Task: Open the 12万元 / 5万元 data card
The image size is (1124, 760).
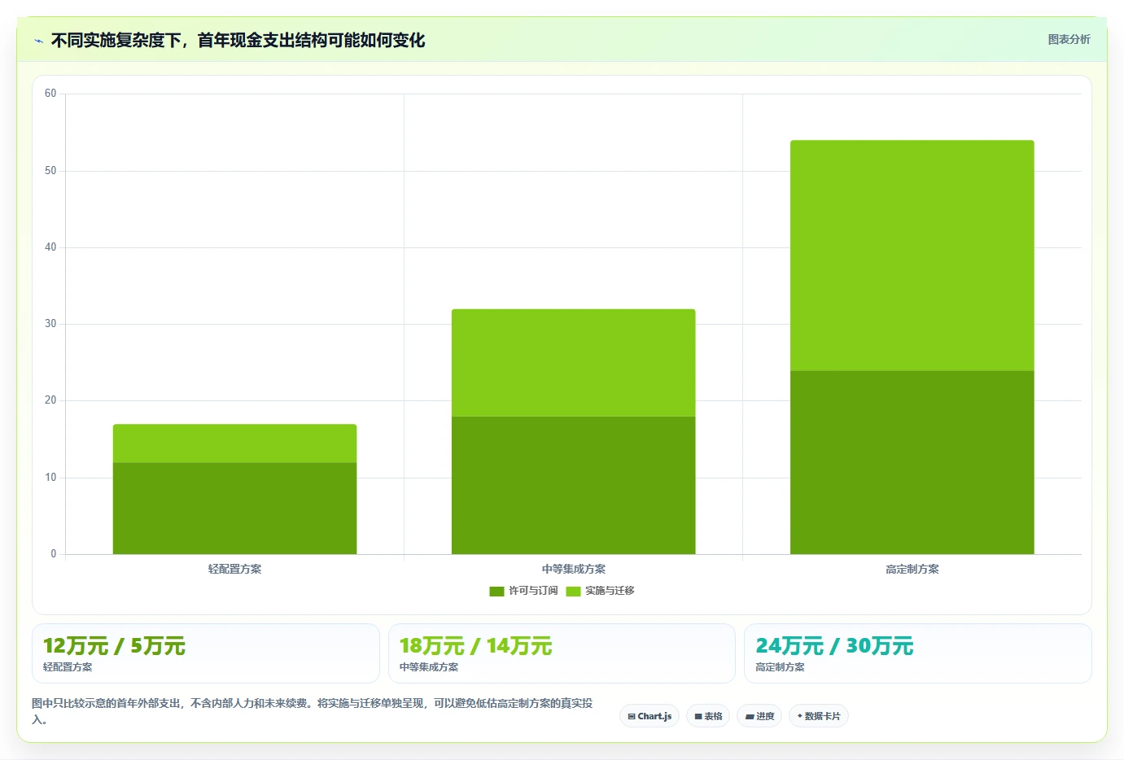Action: point(205,653)
